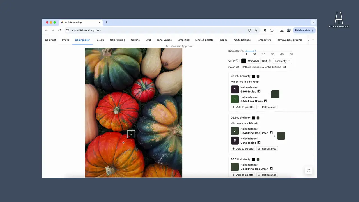Screen dimensions: 359x202
Task: Switch to the Color mixing tab
Action: click(118, 40)
